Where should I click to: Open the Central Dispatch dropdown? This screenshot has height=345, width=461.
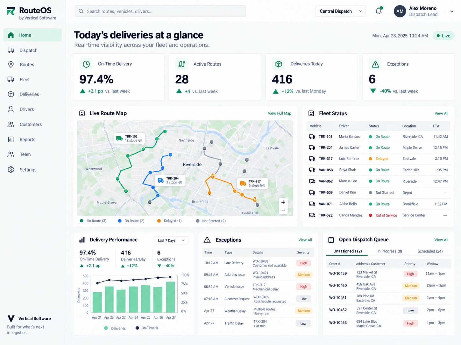(341, 11)
